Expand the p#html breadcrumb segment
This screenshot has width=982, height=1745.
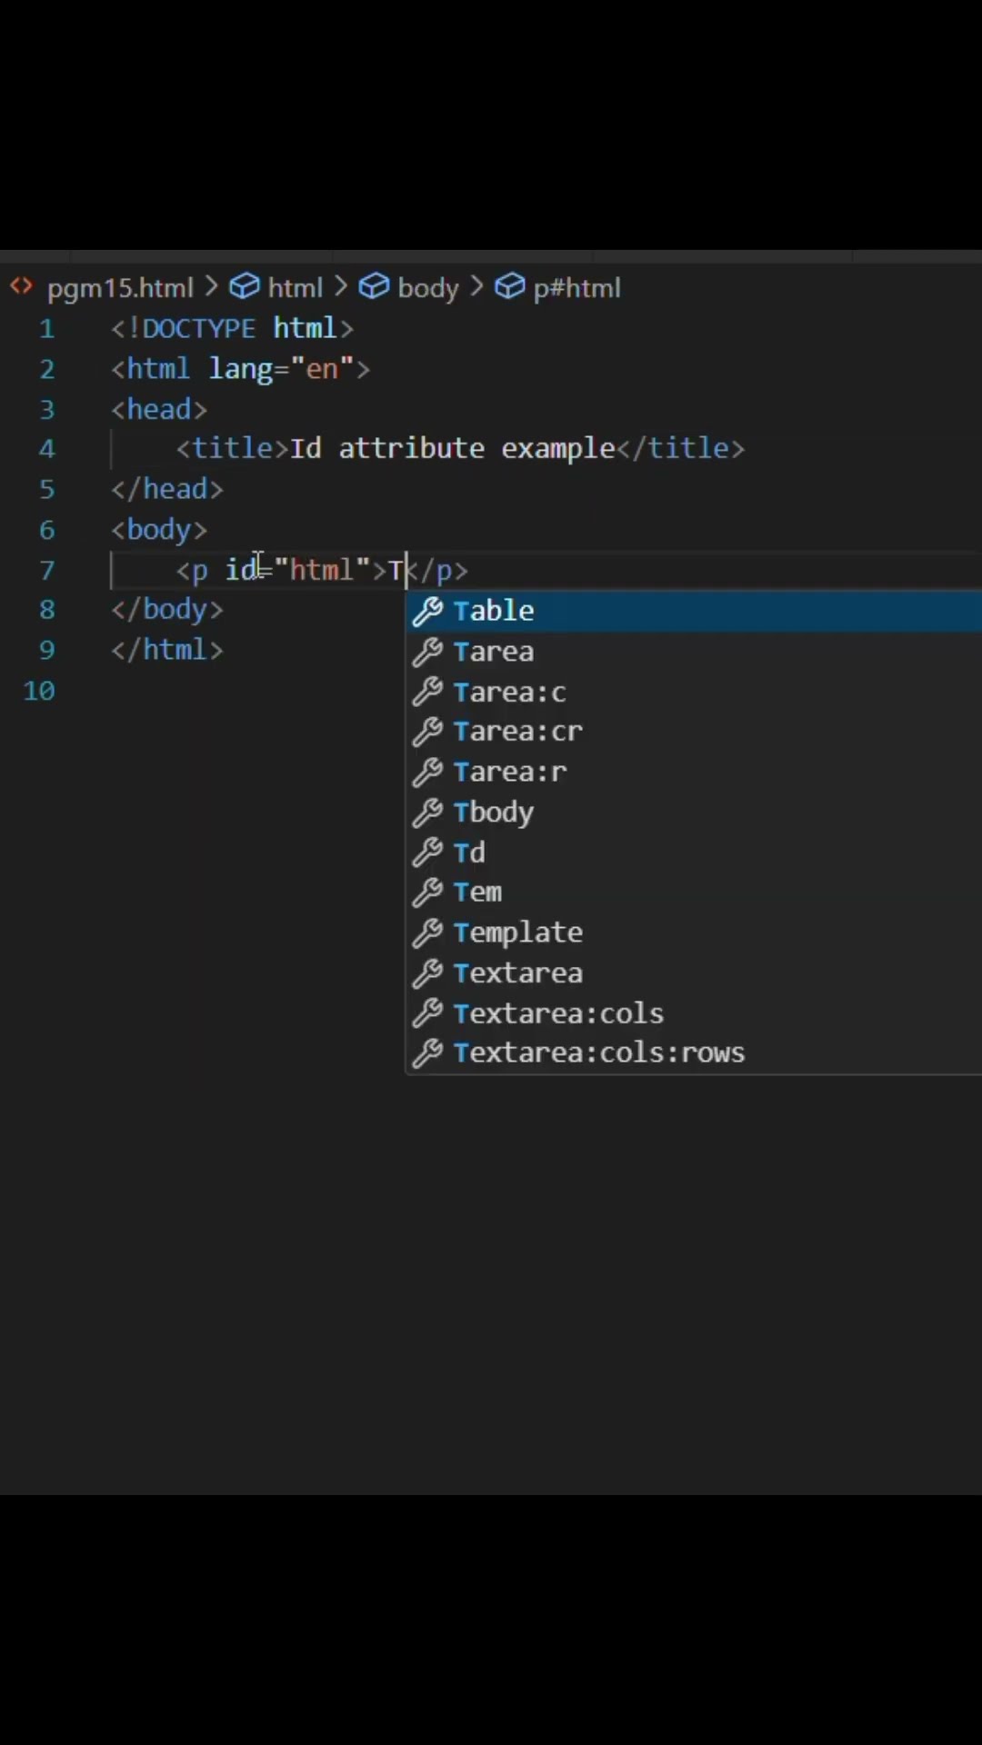(x=576, y=288)
